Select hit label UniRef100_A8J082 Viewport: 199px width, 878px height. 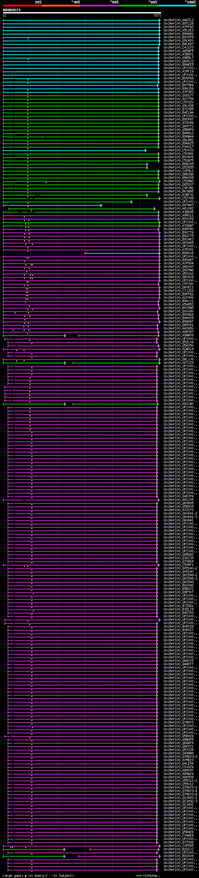(178, 209)
